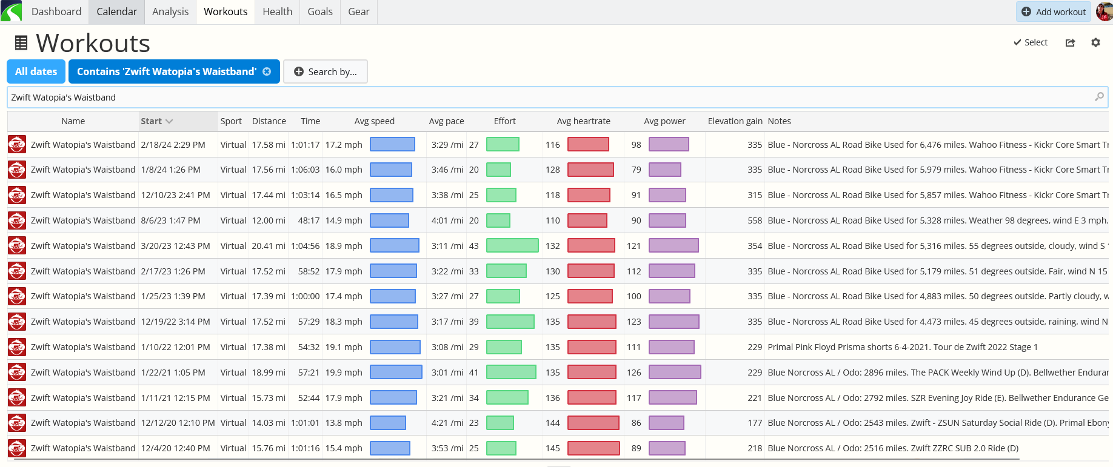Switch to the Calendar tab

click(117, 12)
